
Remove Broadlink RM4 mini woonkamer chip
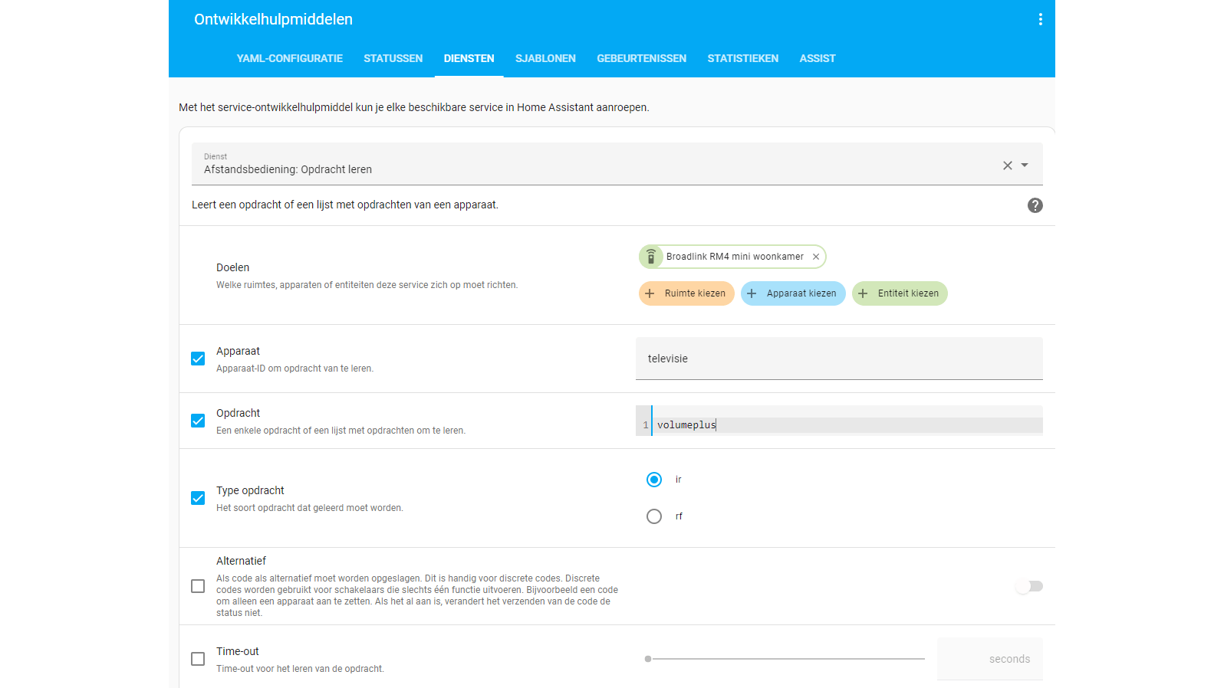(x=816, y=257)
